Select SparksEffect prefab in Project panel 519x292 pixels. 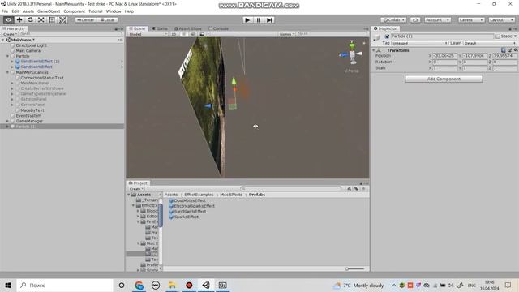point(184,217)
